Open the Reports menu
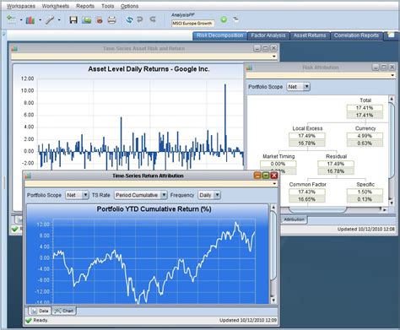Image resolution: width=400 pixels, height=330 pixels. [85, 6]
